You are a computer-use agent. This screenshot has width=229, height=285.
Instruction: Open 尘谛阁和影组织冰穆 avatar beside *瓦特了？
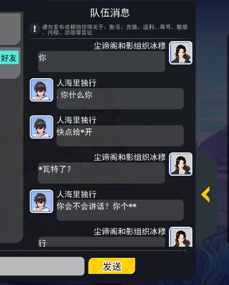(181, 164)
